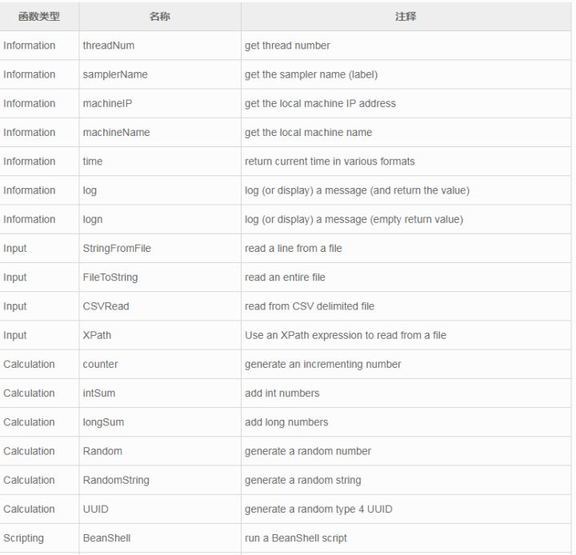Image resolution: width=576 pixels, height=555 pixels.
Task: Click 'get the local machine name' description
Action: (309, 133)
